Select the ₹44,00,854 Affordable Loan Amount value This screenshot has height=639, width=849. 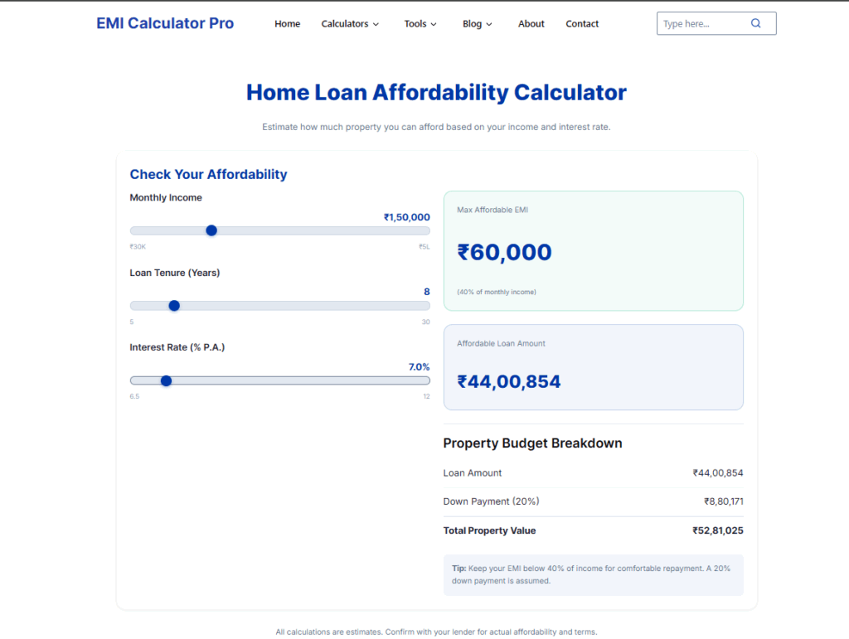click(509, 381)
